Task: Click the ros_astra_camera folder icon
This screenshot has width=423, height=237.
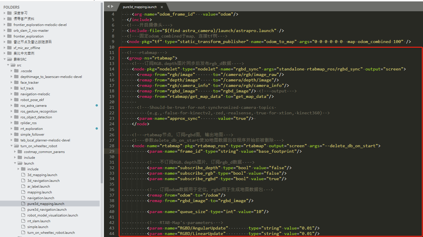Action: point(16,106)
